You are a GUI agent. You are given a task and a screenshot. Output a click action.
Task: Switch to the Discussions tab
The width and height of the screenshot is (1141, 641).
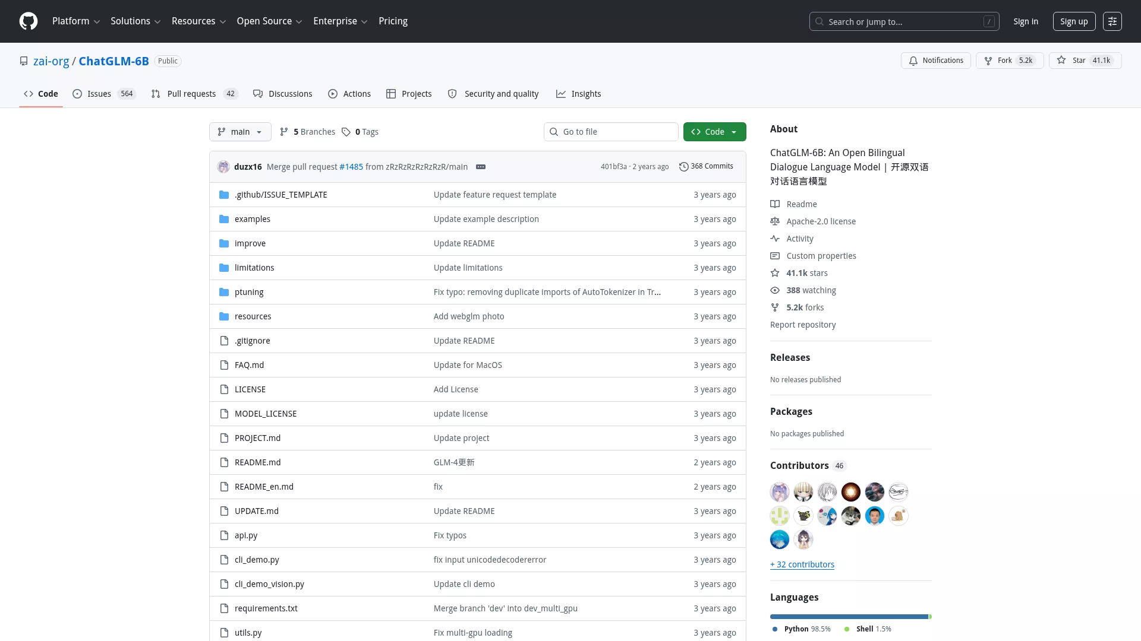[x=282, y=94]
